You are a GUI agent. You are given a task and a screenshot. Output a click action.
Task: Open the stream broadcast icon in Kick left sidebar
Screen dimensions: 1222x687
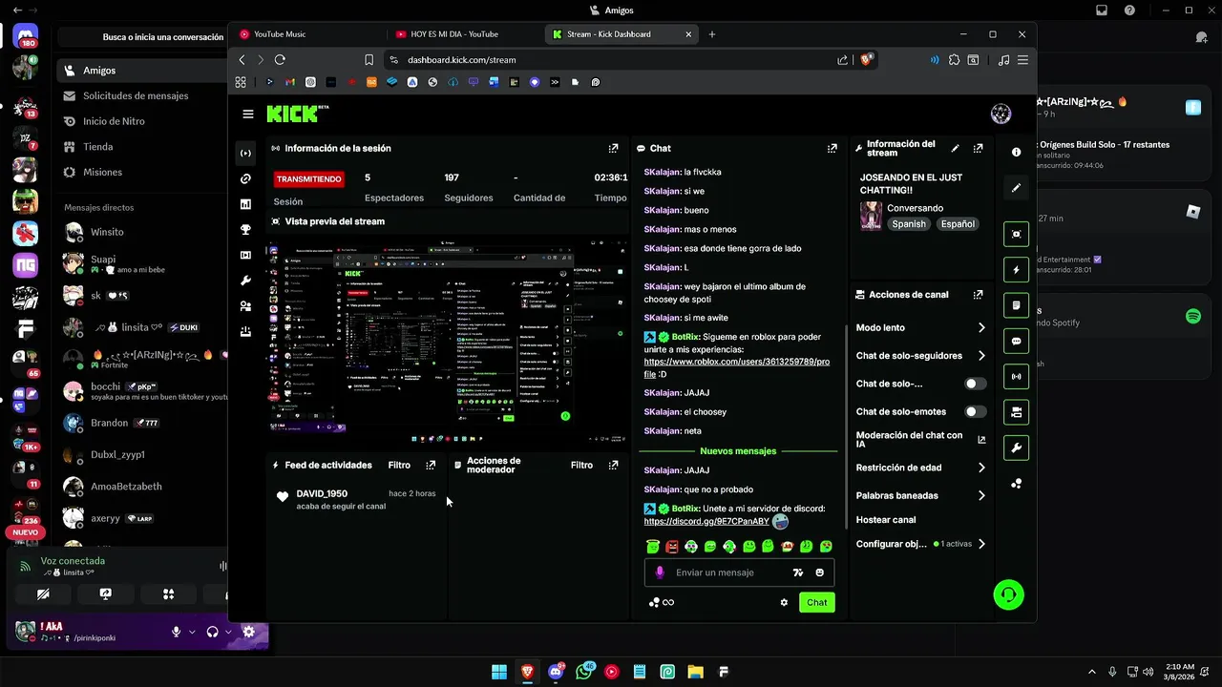(246, 153)
